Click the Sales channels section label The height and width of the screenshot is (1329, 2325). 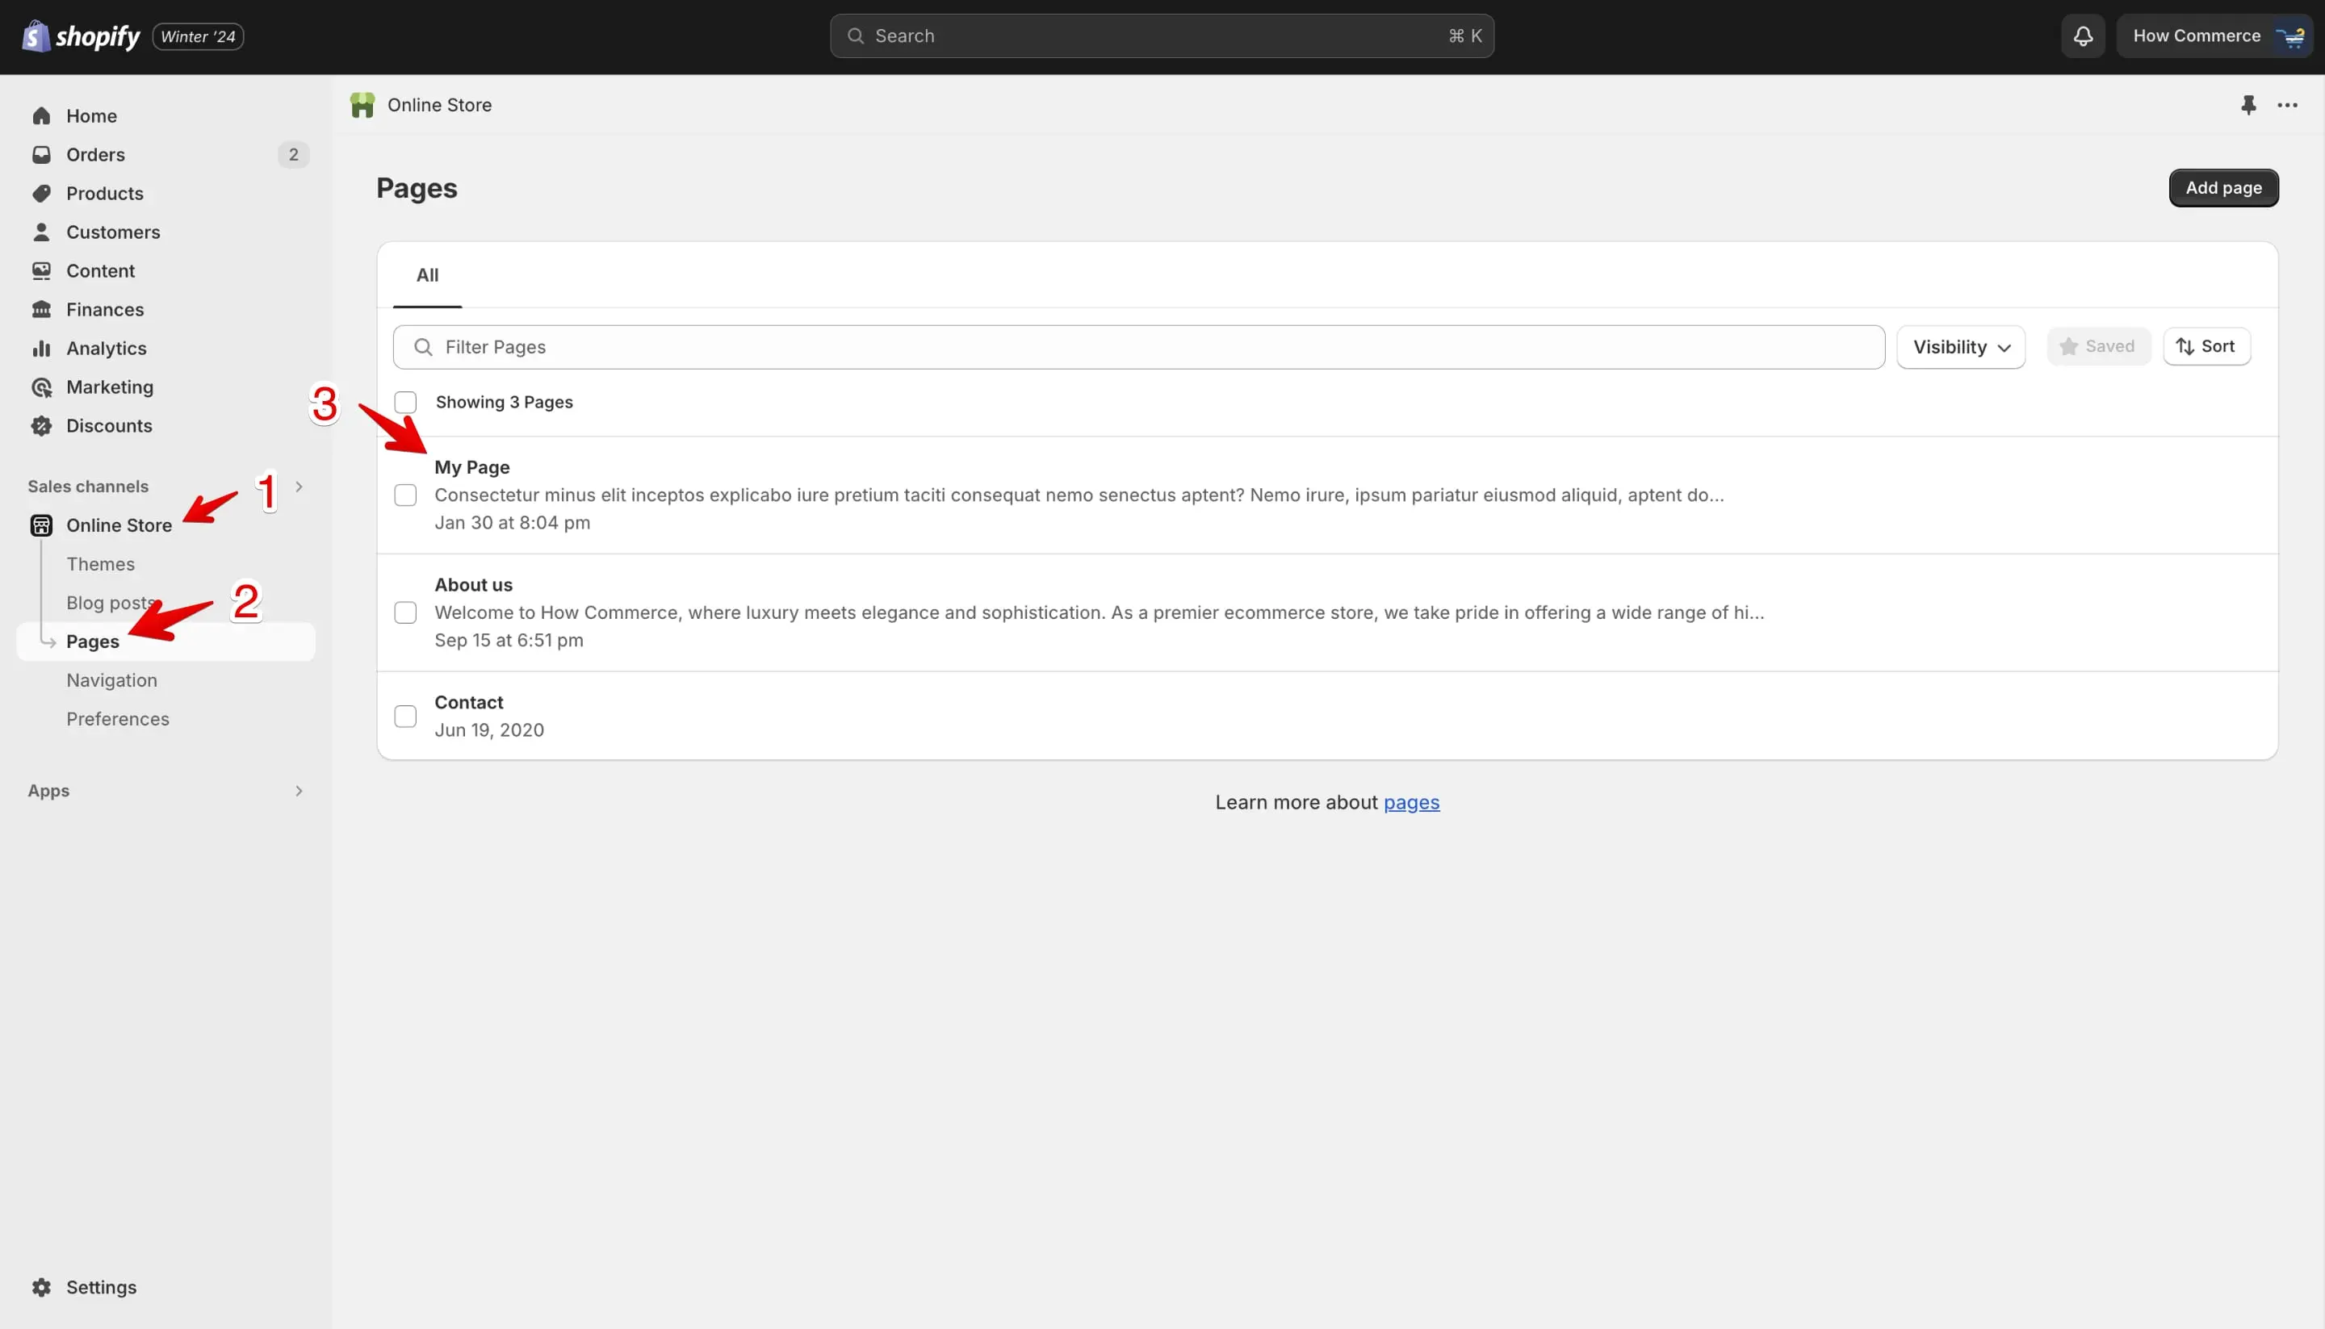(x=88, y=487)
